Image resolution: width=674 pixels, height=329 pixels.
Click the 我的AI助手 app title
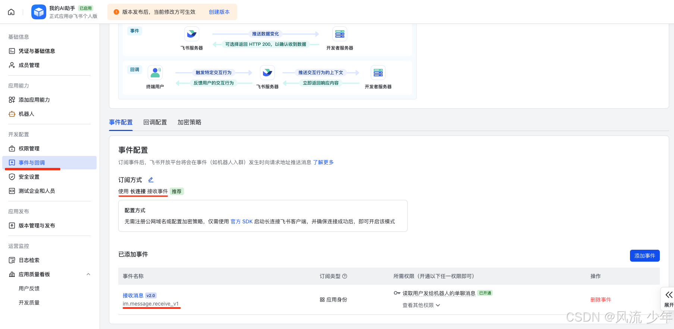coord(62,8)
